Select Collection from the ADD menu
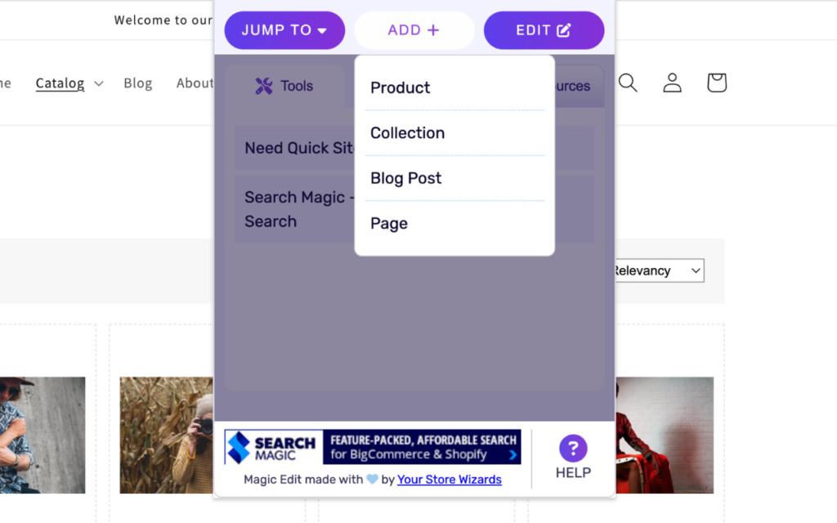The height and width of the screenshot is (523, 837). (x=407, y=132)
